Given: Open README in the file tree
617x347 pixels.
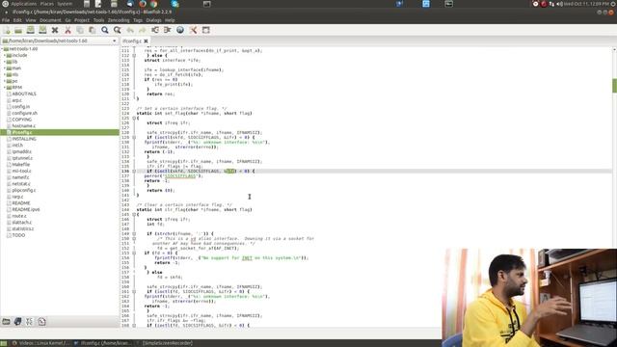Looking at the screenshot, I should pos(21,203).
